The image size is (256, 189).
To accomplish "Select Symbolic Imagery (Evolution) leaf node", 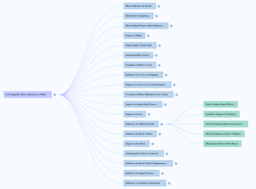I will 221,114.
